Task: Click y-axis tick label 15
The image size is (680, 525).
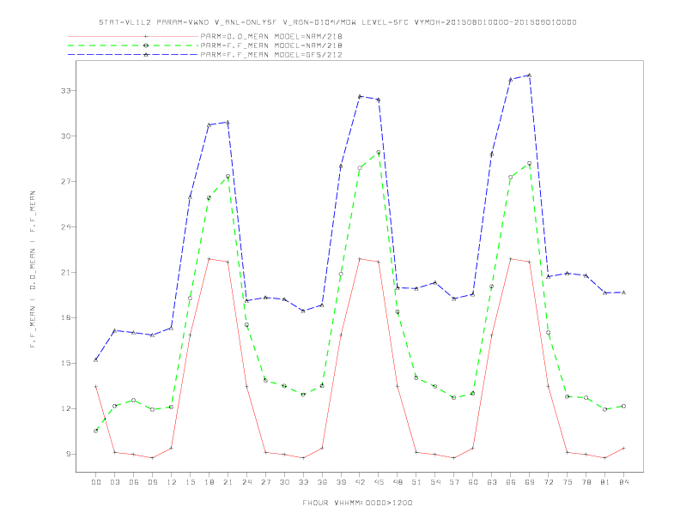Action: click(66, 364)
